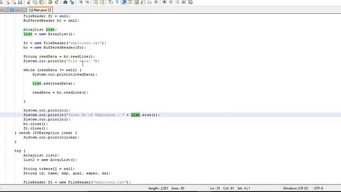Click the Folder as Workspace icon
Screen dimensions: 341x192
pyautogui.click(x=149, y=2)
